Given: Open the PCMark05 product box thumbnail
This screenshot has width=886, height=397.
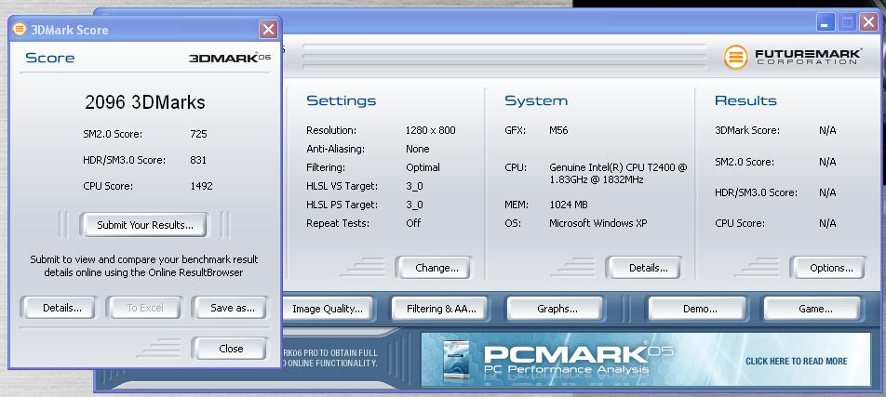Looking at the screenshot, I should (x=456, y=361).
